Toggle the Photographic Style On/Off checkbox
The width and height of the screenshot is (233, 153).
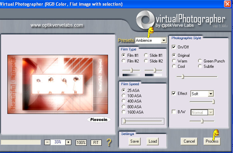tap(174, 47)
